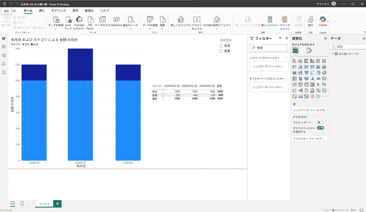Create a quick measure (クイックメジャー)

pyautogui.click(x=285, y=23)
